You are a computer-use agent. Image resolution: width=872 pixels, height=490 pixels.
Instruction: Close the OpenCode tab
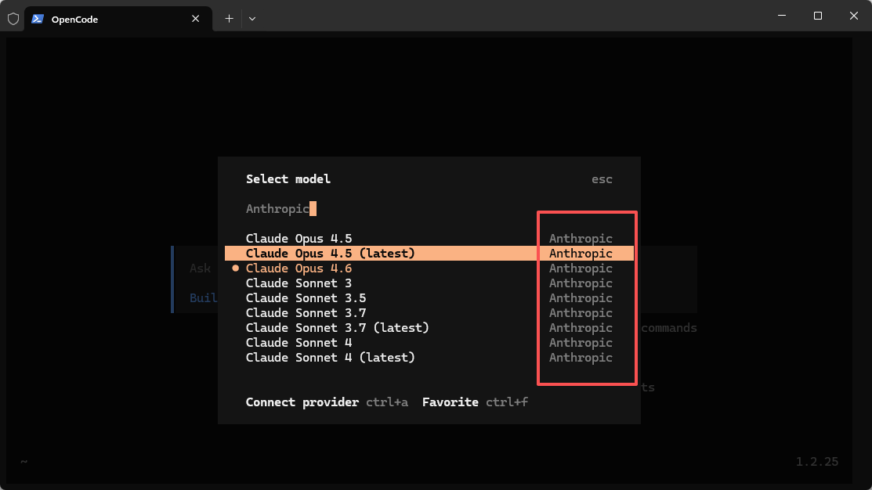tap(196, 19)
